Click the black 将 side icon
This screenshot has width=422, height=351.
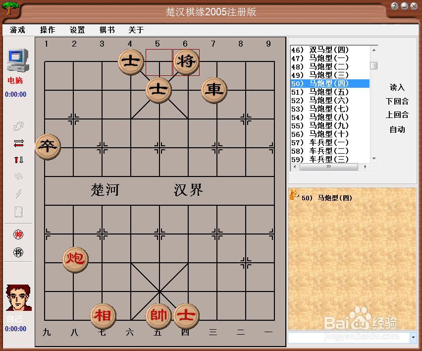(x=18, y=252)
